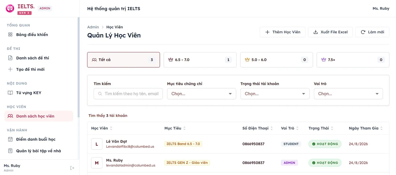Open Điểm danh buổi học menu item
396x175 pixels.
tap(39, 139)
